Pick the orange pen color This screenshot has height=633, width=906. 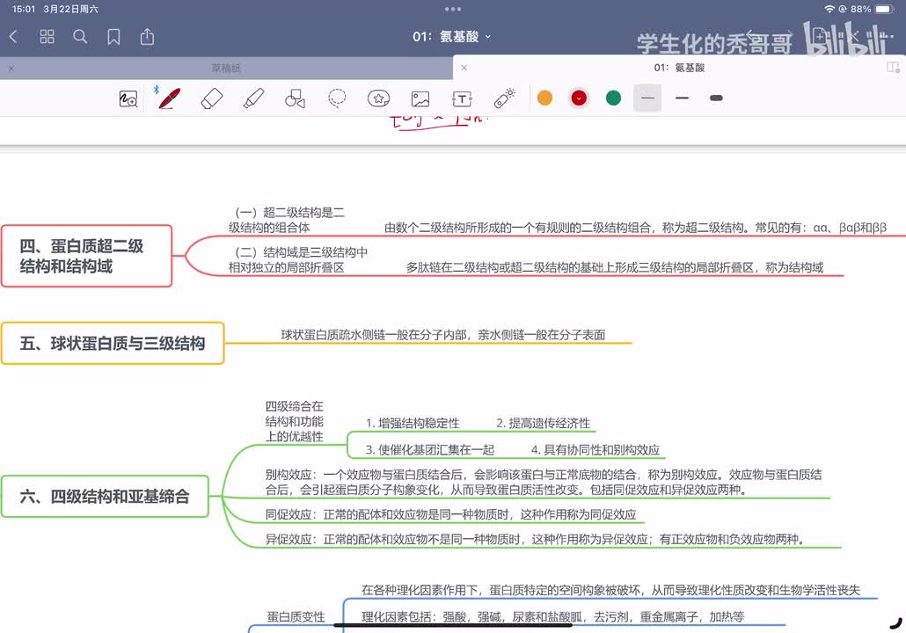pyautogui.click(x=544, y=98)
